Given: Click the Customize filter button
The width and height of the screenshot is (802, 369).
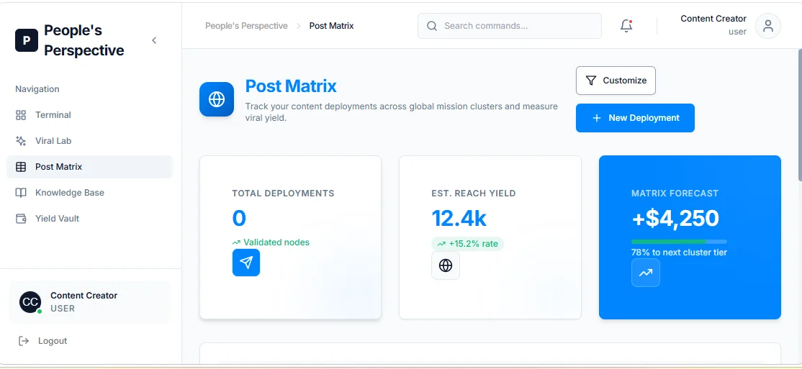Looking at the screenshot, I should (x=616, y=81).
